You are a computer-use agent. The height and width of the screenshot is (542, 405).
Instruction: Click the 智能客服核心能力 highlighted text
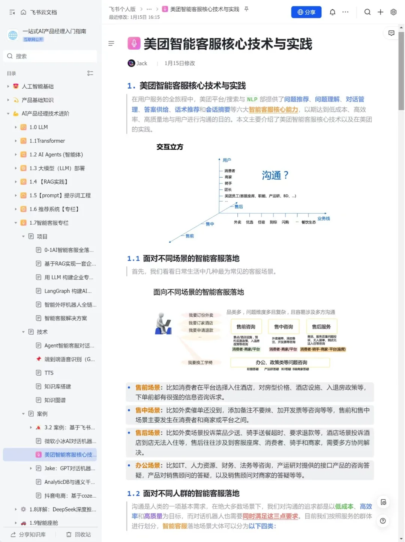point(273,109)
